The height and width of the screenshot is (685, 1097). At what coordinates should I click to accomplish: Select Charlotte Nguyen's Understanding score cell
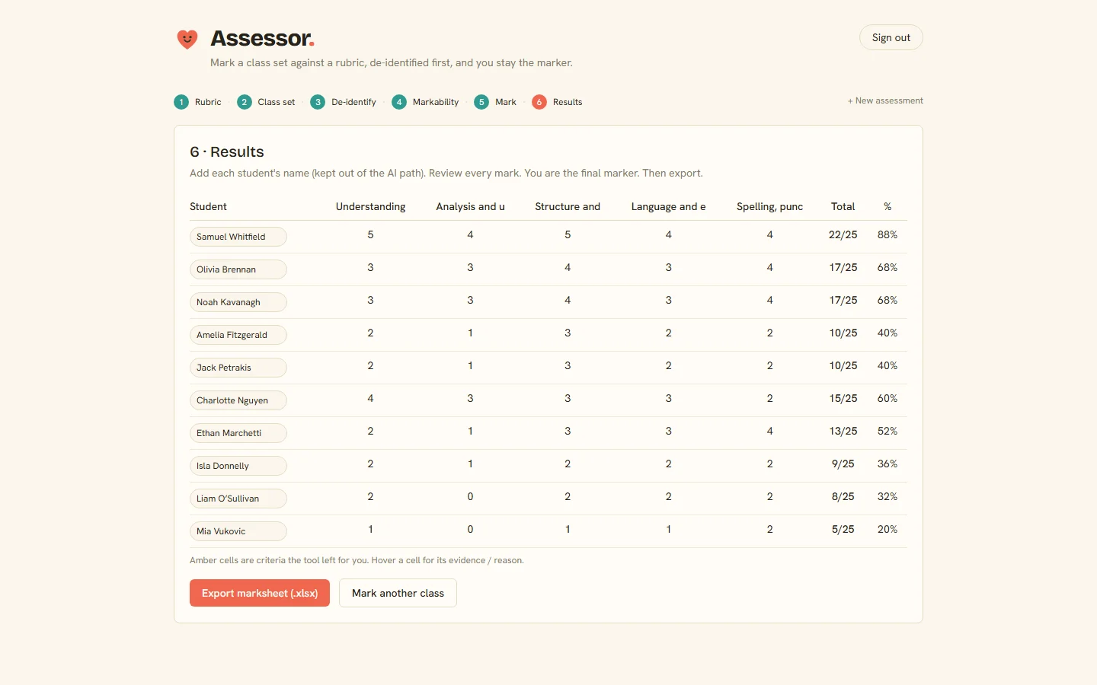370,398
